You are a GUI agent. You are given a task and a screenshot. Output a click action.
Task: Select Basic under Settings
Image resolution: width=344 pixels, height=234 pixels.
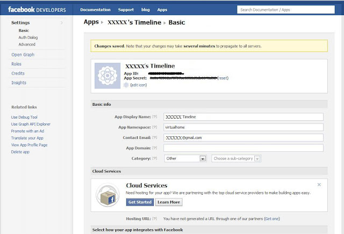pyautogui.click(x=24, y=31)
